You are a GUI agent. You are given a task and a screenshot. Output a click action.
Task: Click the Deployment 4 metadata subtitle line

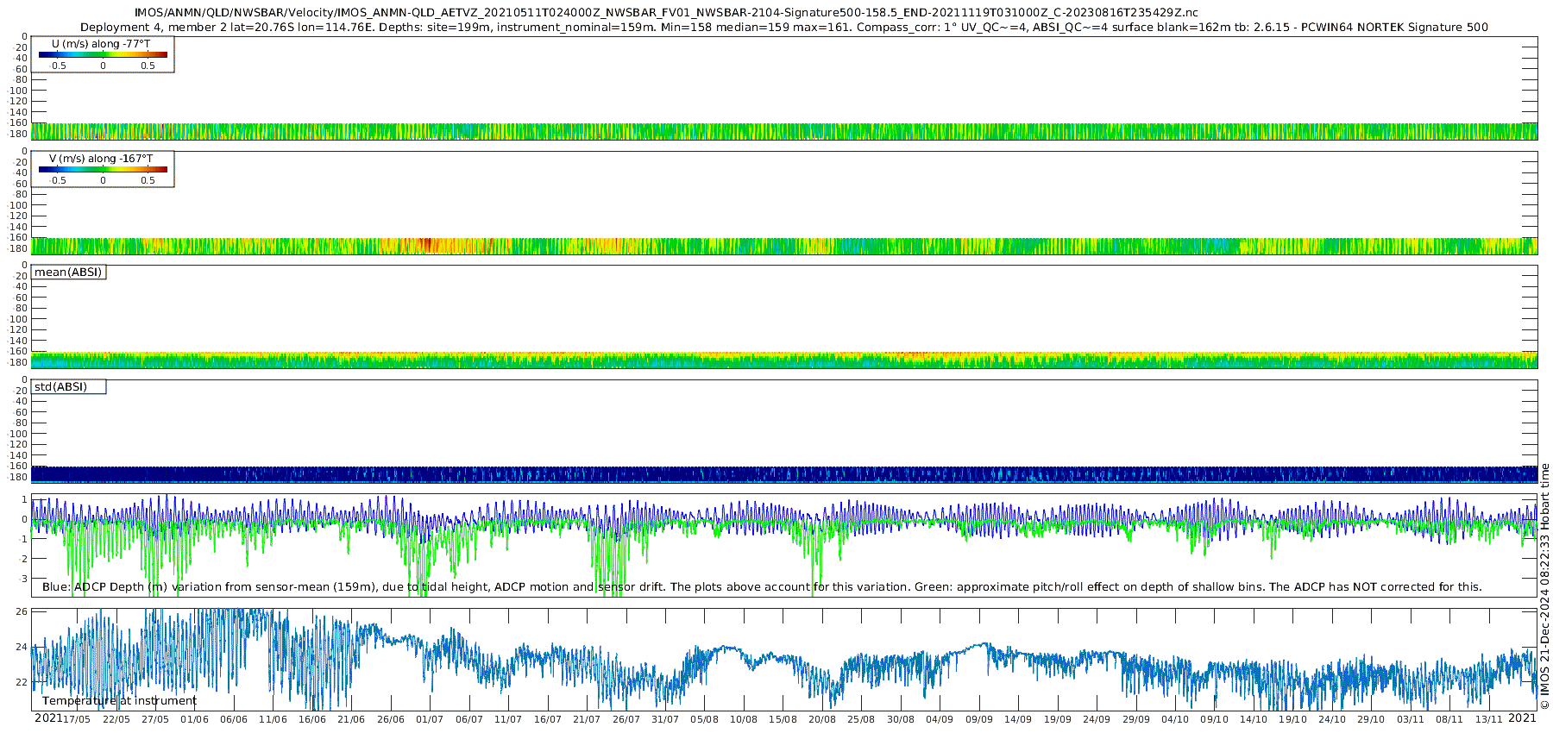pos(783,28)
